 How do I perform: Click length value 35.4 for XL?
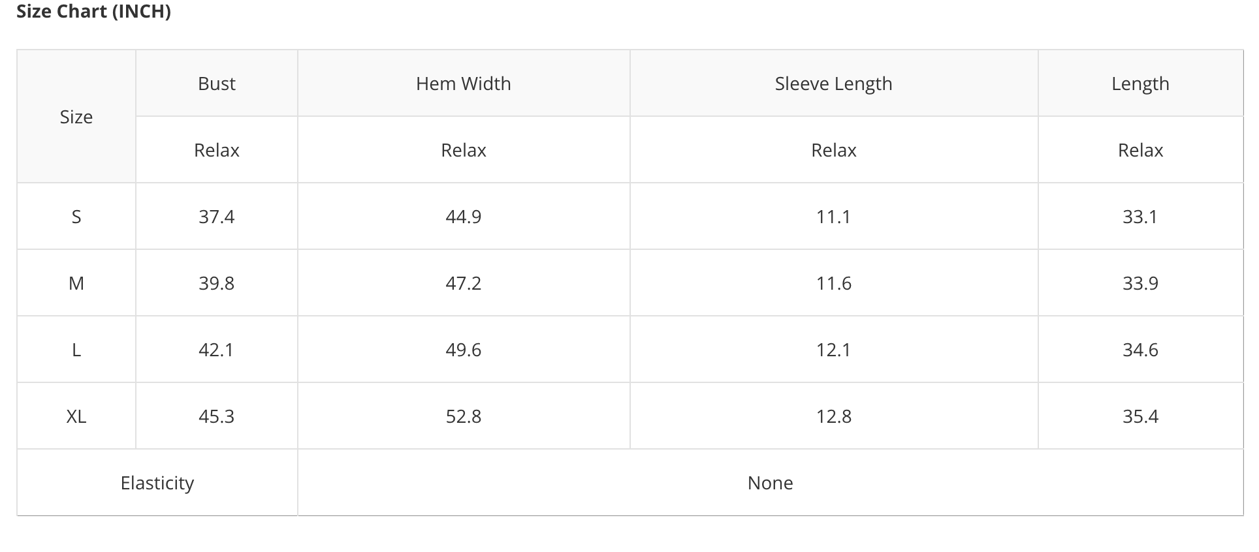click(1140, 416)
